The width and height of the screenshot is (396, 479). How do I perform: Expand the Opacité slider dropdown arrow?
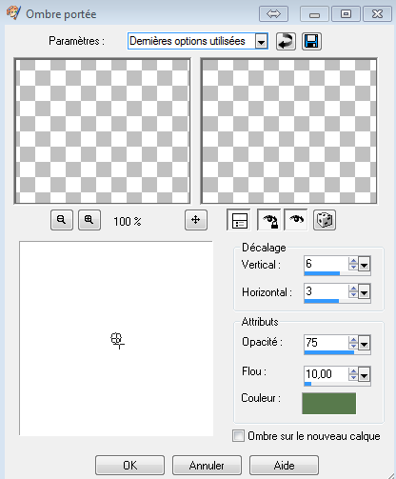pyautogui.click(x=365, y=343)
